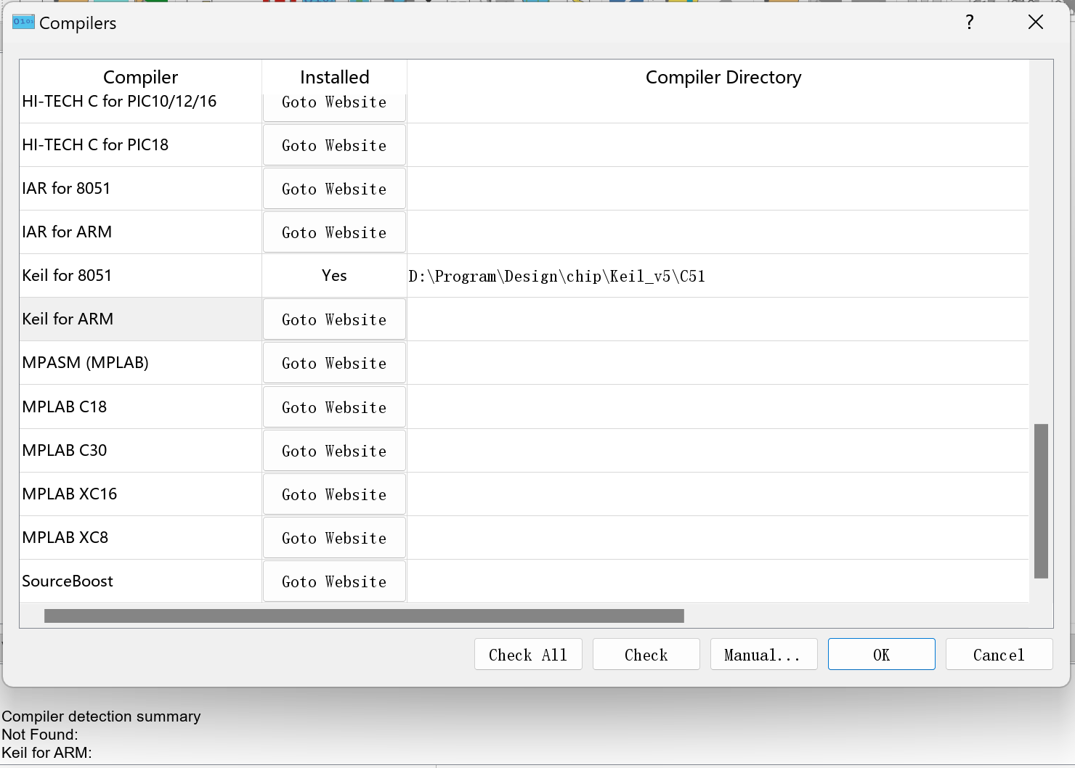Close the Compilers dialog window
This screenshot has height=768, width=1075.
pos(1035,23)
